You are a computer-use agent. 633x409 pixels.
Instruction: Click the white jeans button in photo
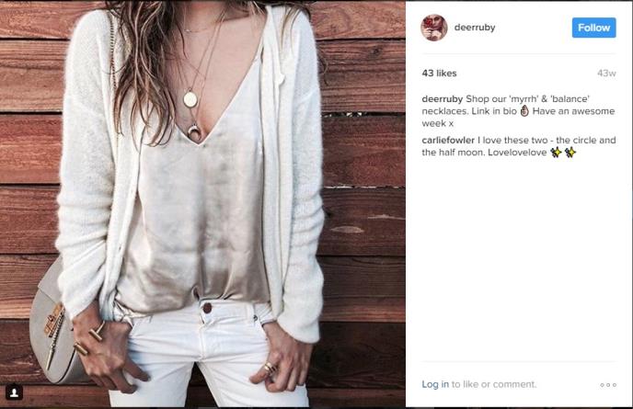(207, 308)
